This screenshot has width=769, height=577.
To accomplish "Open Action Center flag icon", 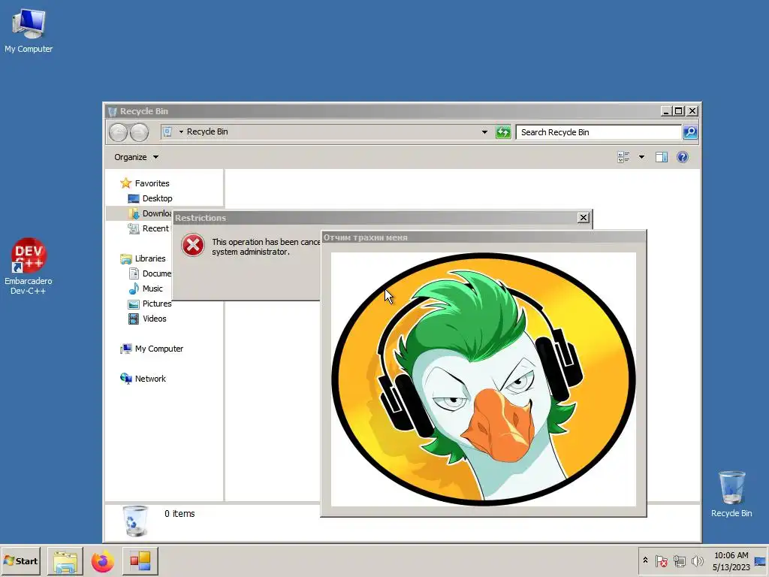I will (x=661, y=560).
